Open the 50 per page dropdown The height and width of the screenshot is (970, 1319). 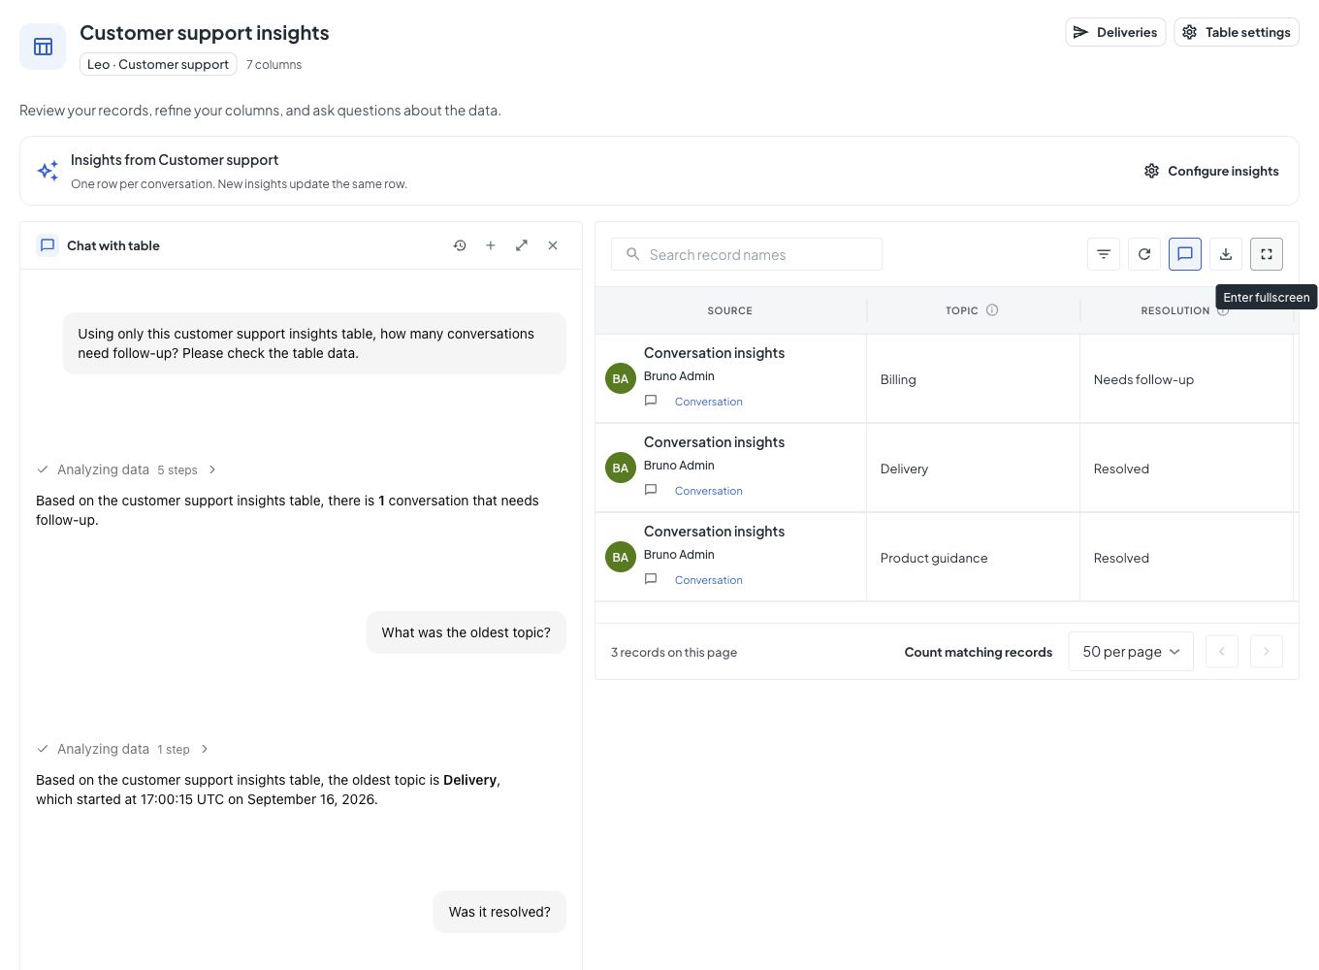(x=1131, y=652)
